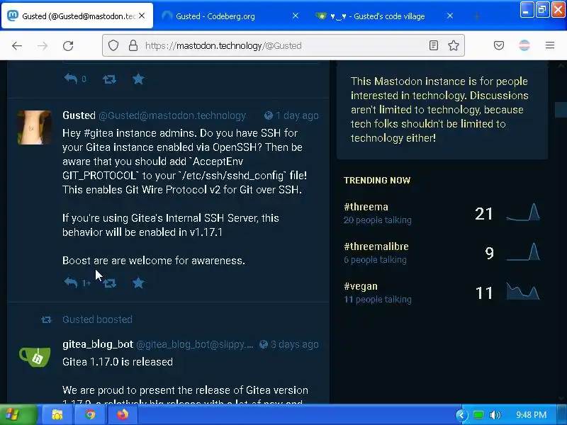The width and height of the screenshot is (567, 425).
Task: Click the #threema trend sparkline
Action: [523, 212]
